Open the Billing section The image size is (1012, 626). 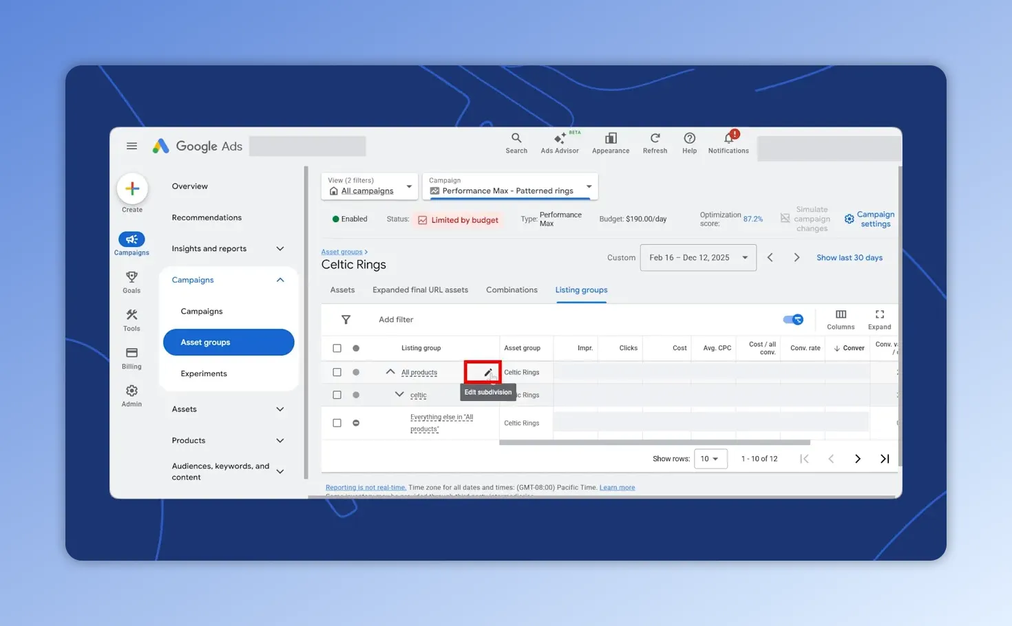pyautogui.click(x=131, y=358)
